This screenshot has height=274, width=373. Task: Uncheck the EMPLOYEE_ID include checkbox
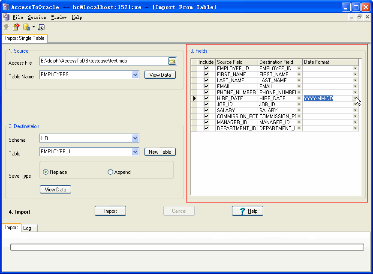coord(206,68)
